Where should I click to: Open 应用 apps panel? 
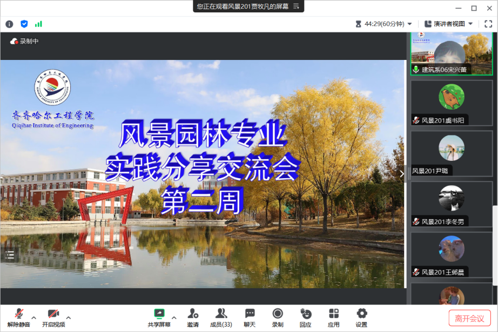click(334, 317)
